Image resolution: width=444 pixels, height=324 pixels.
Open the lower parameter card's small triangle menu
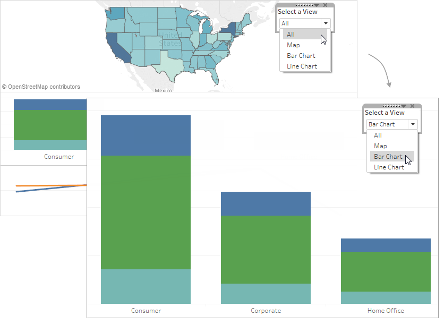point(404,106)
